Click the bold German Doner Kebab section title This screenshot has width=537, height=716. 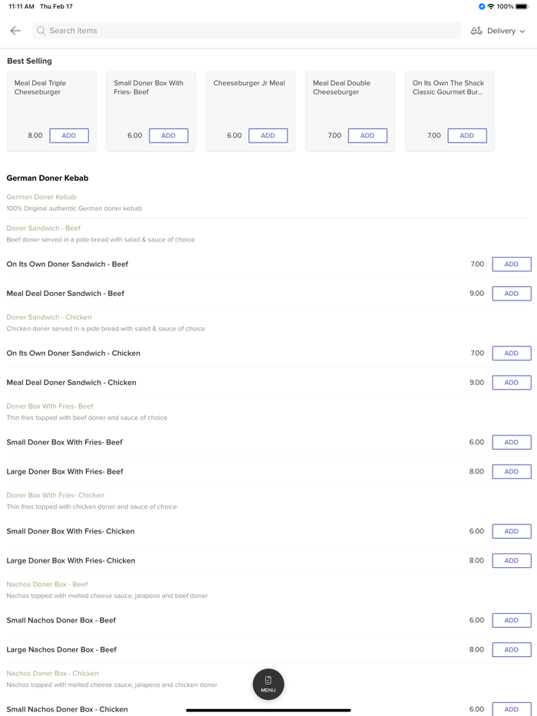click(48, 178)
